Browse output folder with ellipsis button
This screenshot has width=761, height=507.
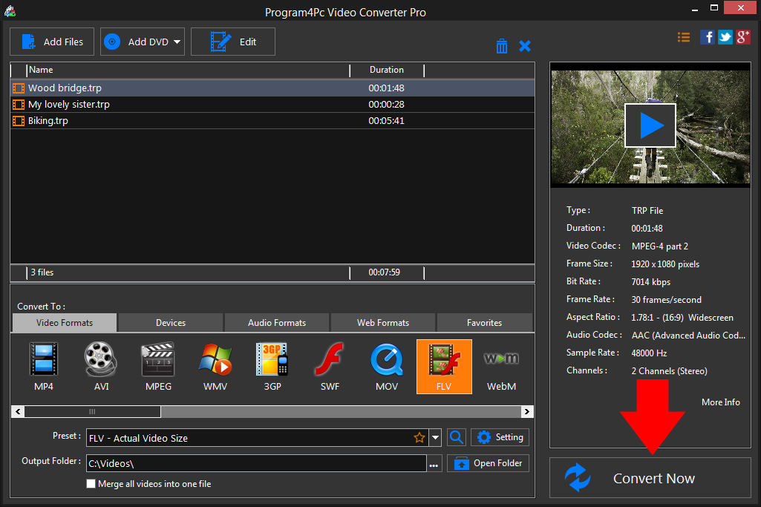pyautogui.click(x=434, y=462)
